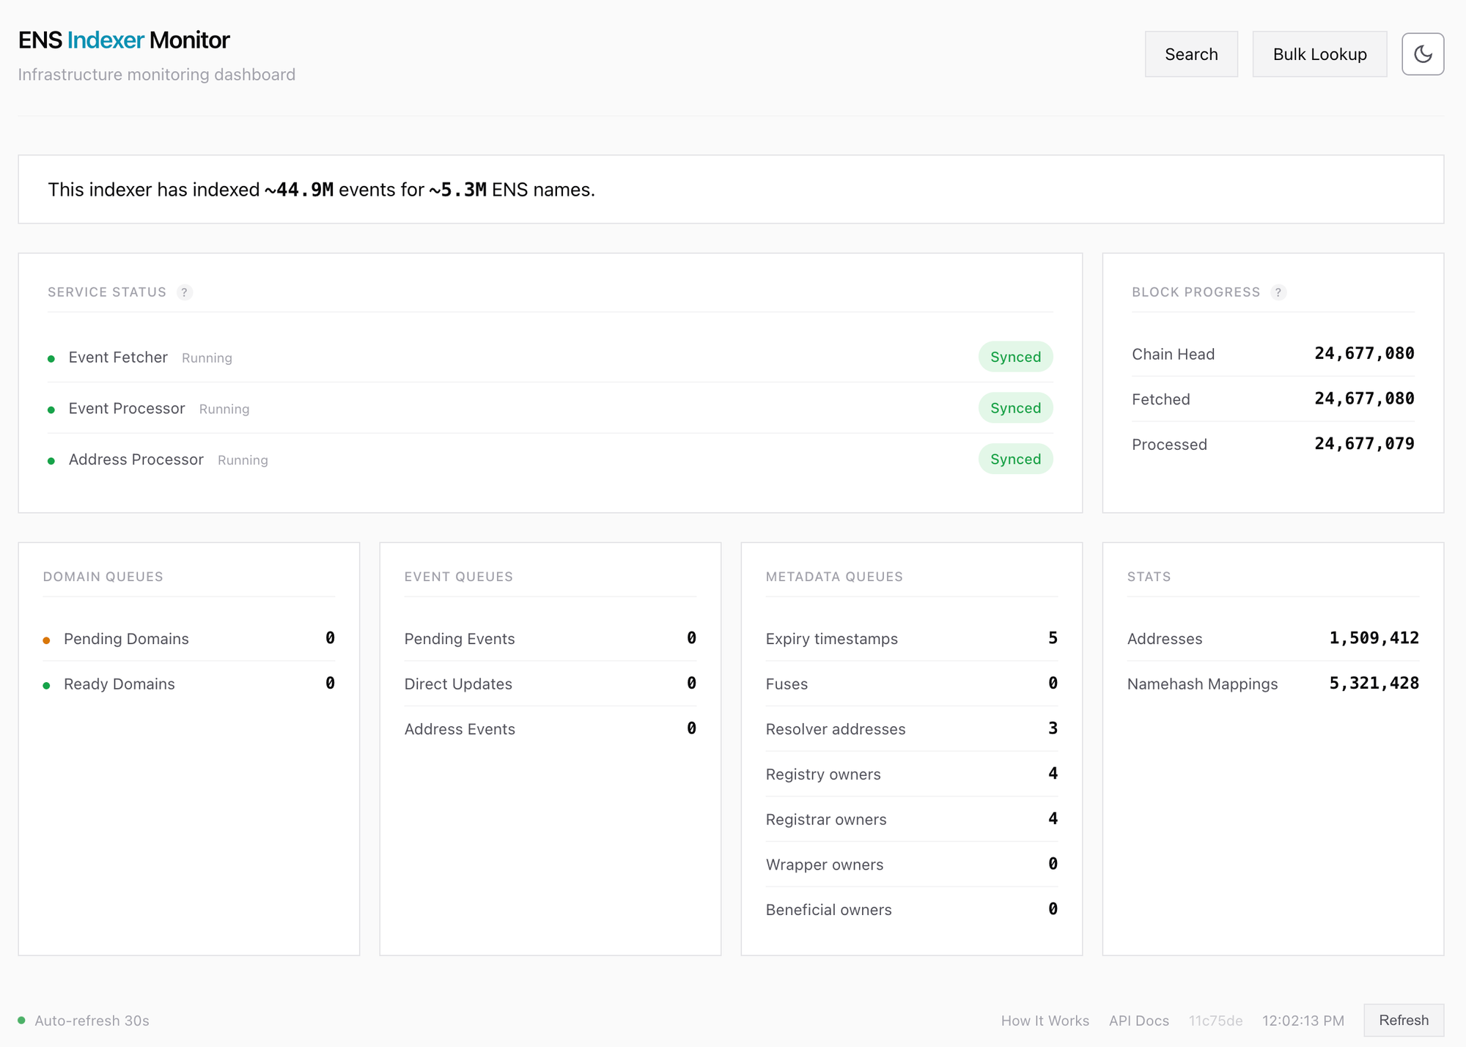Click the Event Fetcher status dot
This screenshot has height=1047, width=1466.
click(51, 358)
